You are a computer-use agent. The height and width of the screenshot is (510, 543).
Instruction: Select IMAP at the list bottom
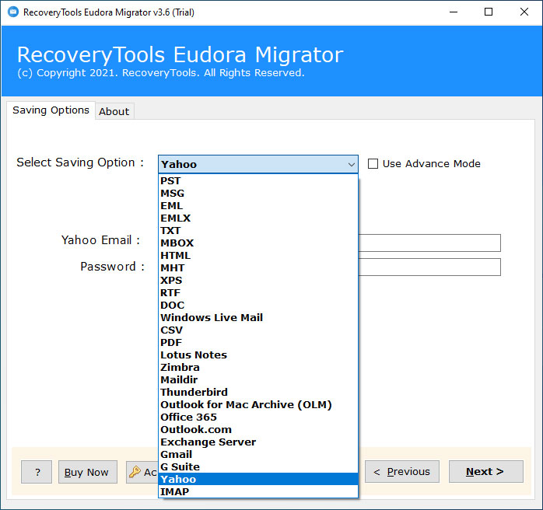(258, 492)
